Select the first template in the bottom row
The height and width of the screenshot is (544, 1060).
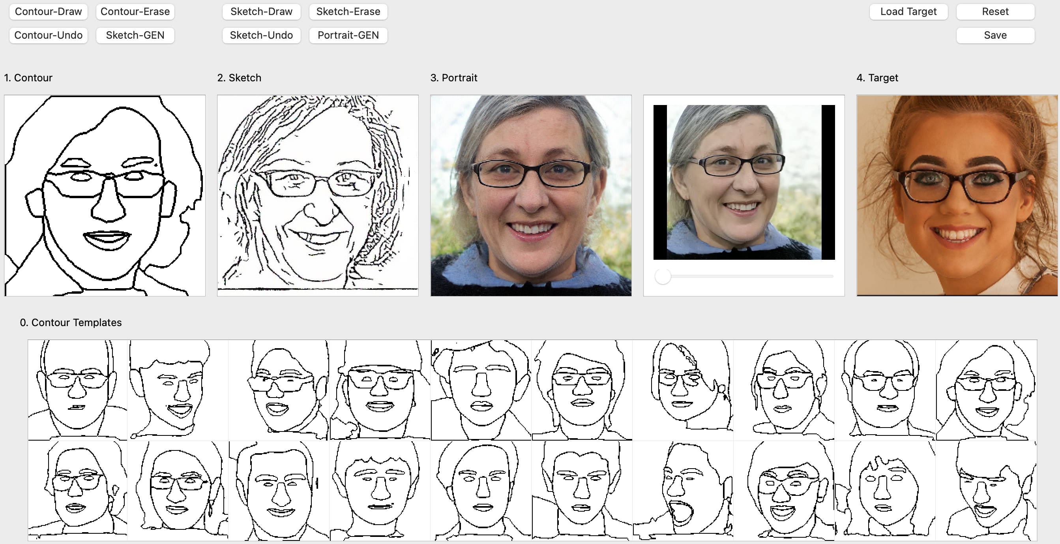coord(77,490)
